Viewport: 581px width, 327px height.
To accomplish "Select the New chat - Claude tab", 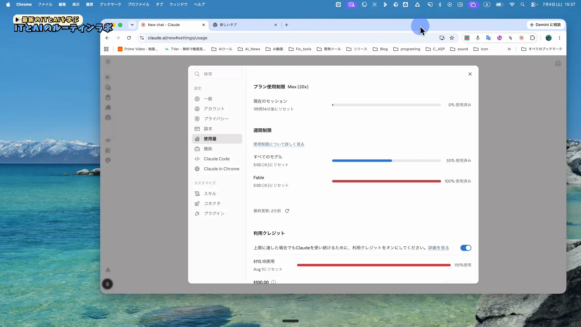I will point(173,25).
